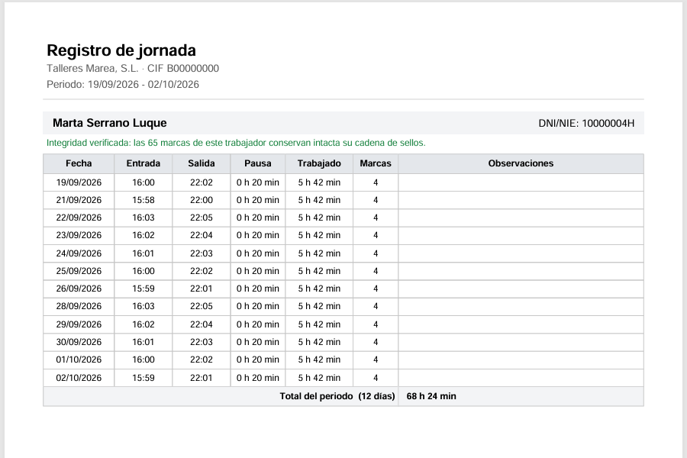
Task: Select the date cell '23/09/2026'
Action: [x=79, y=235]
